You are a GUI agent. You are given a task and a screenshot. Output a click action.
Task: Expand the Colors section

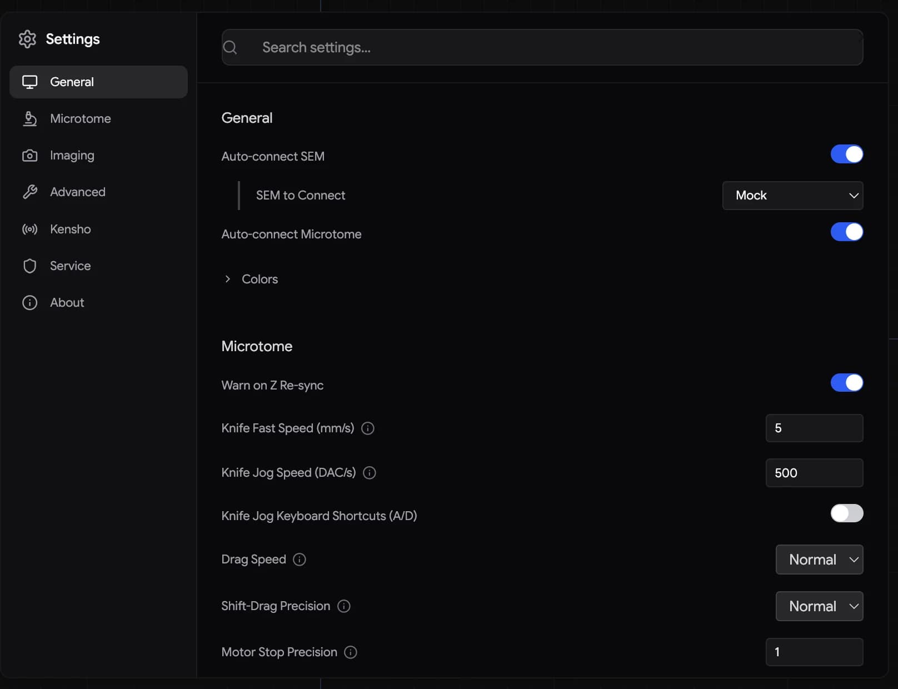228,279
